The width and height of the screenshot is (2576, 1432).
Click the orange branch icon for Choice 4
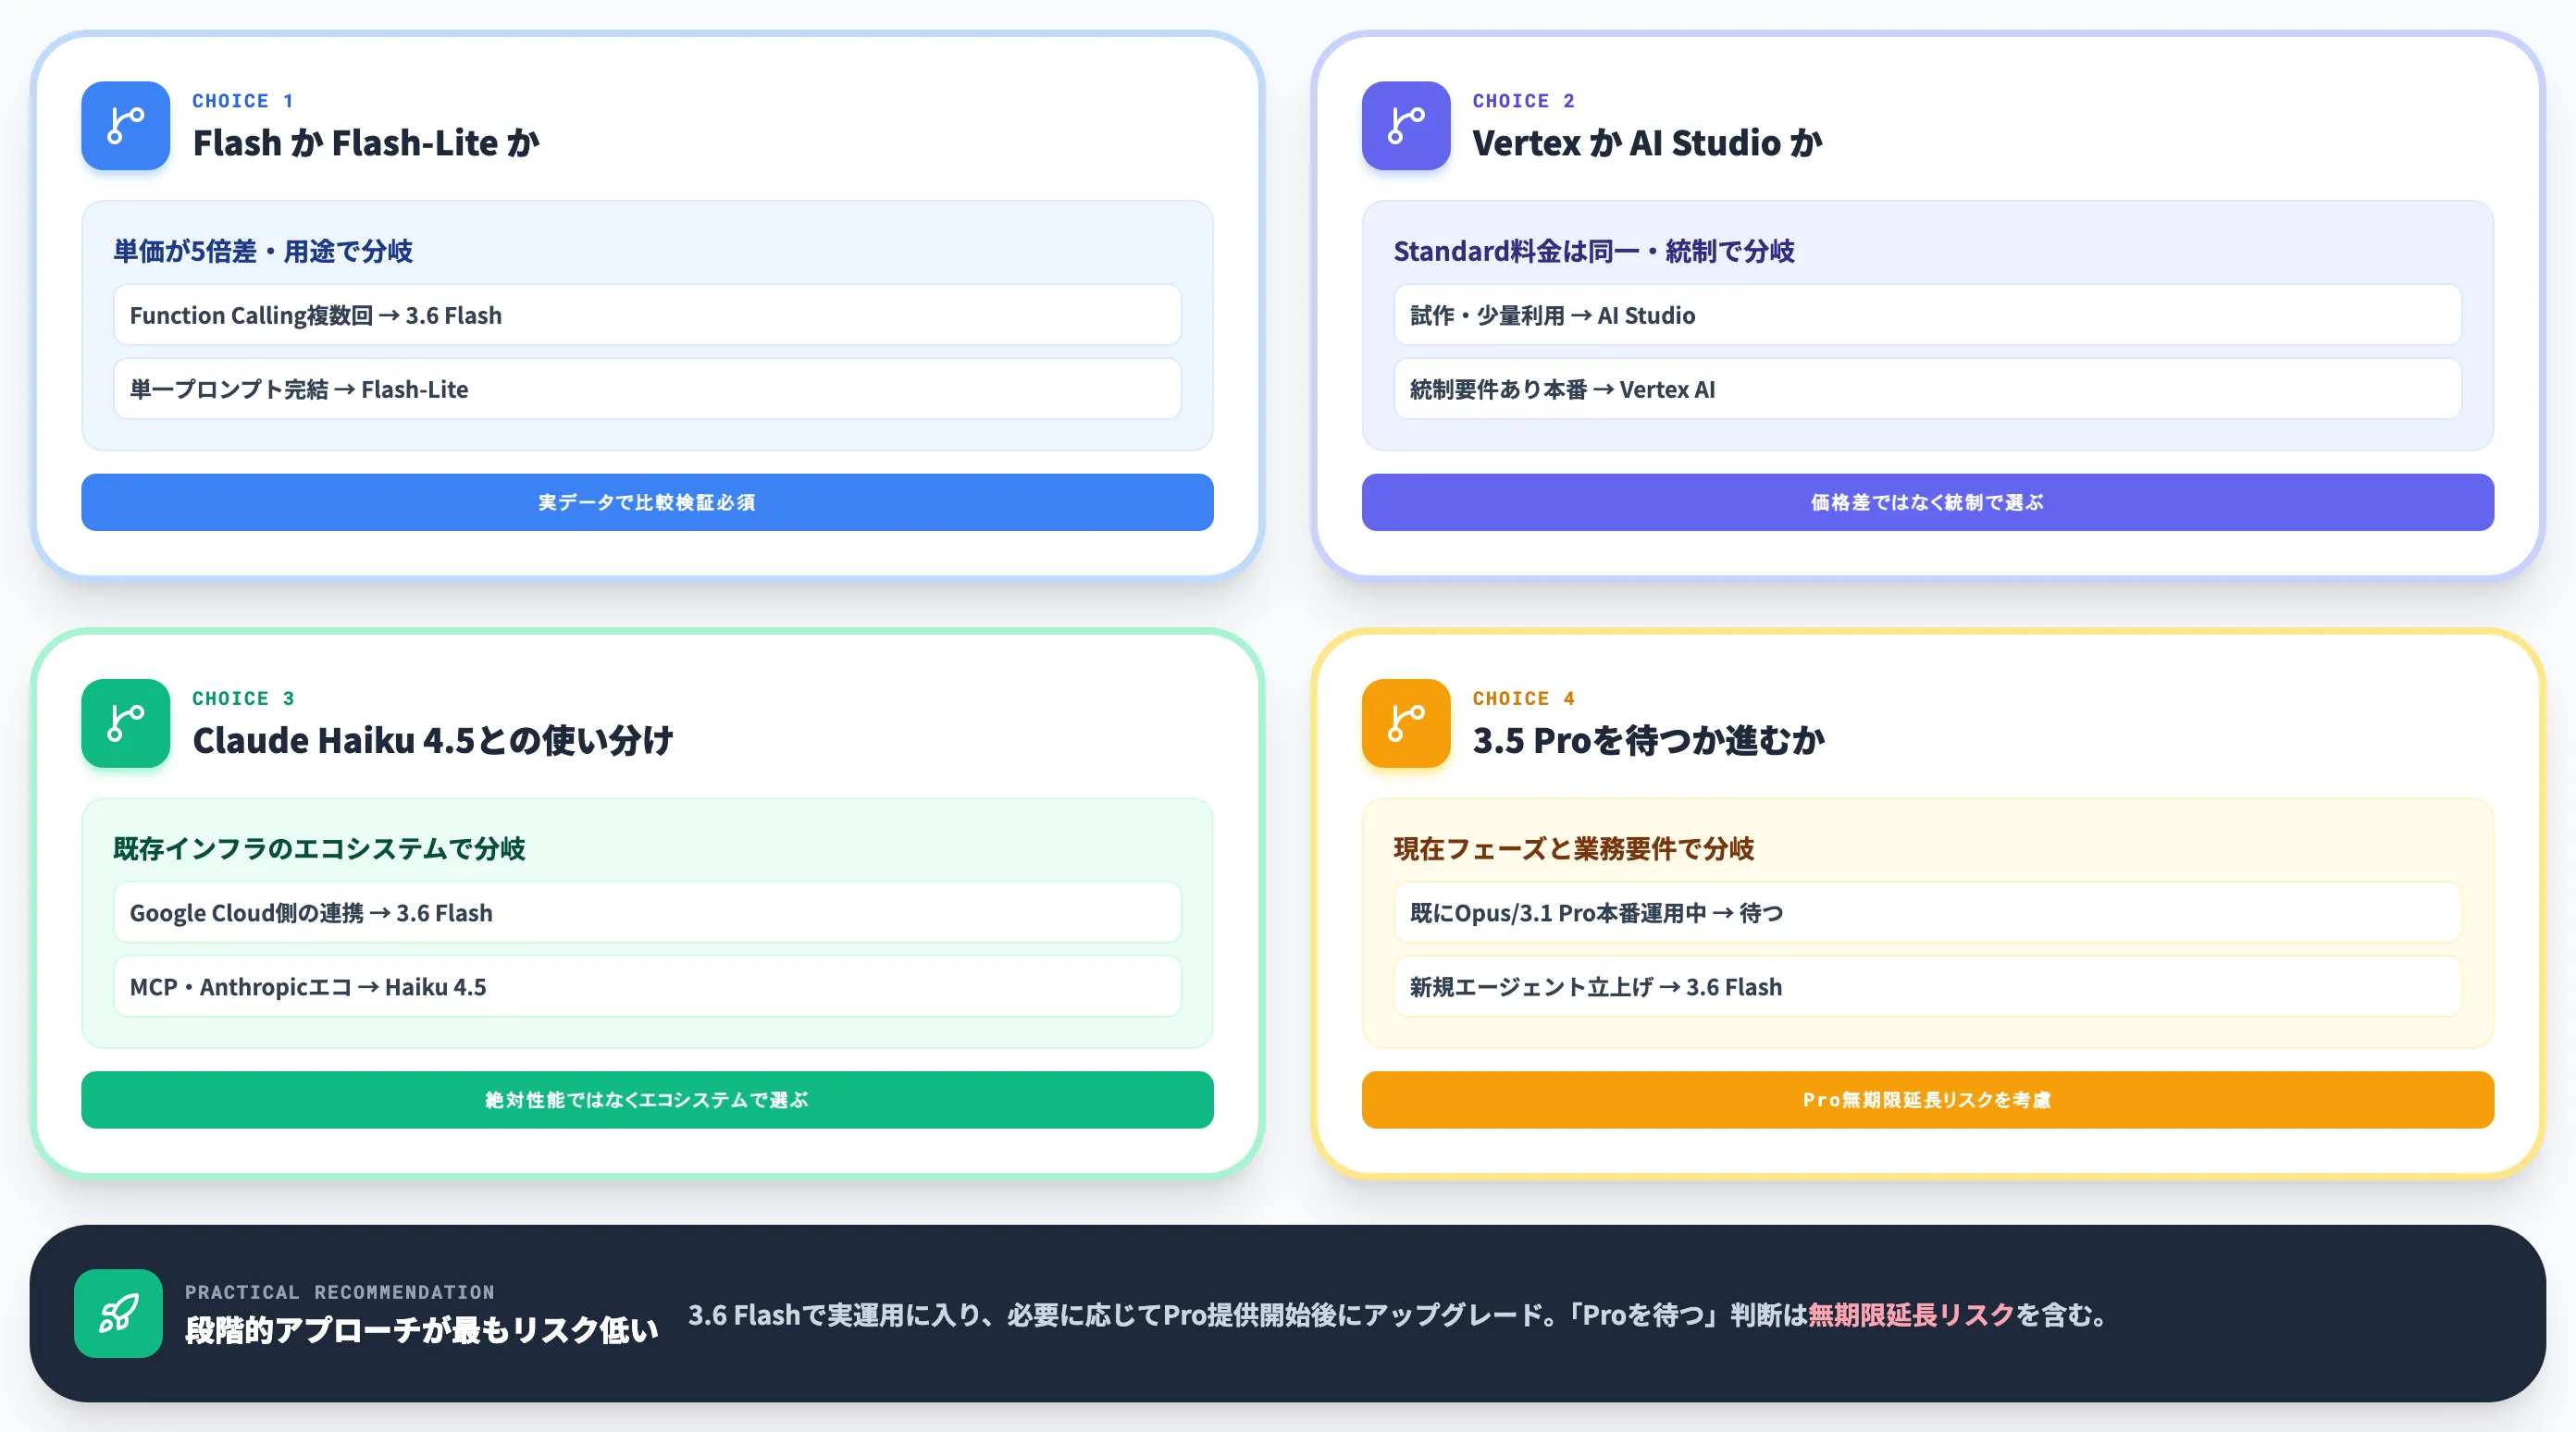click(x=1405, y=723)
